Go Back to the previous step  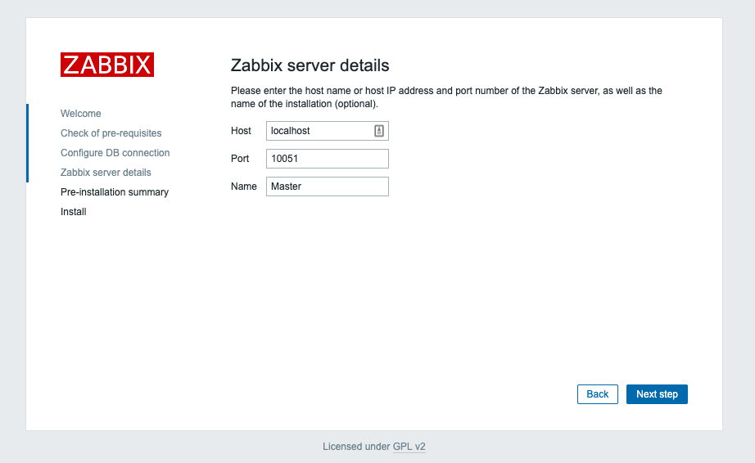598,394
